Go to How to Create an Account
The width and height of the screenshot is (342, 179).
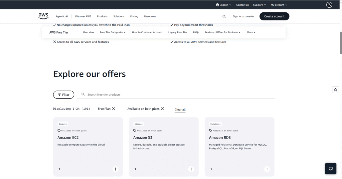(147, 32)
